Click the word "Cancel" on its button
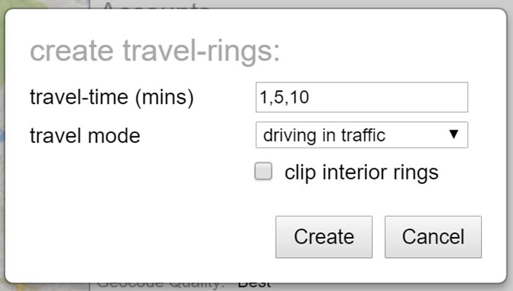 [x=433, y=237]
